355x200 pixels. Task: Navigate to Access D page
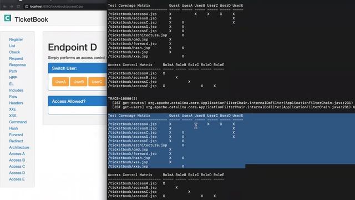tap(17, 173)
